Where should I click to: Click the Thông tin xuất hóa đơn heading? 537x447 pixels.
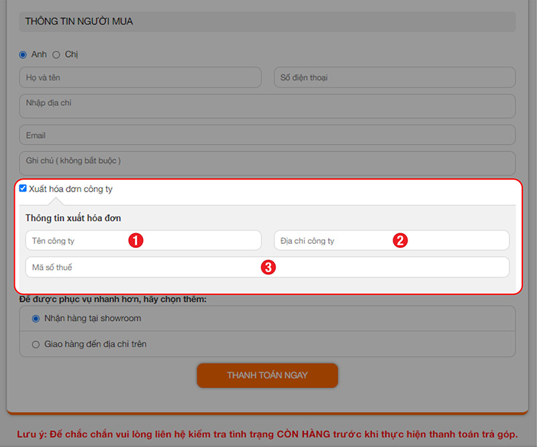[x=73, y=218]
